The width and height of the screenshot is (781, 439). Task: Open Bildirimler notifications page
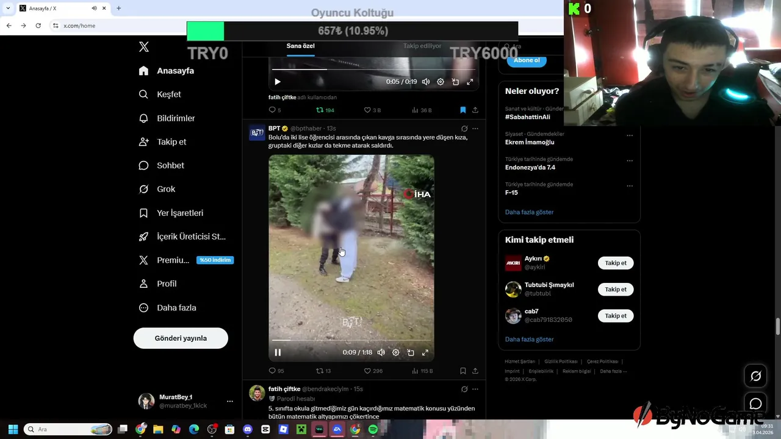[x=167, y=118]
